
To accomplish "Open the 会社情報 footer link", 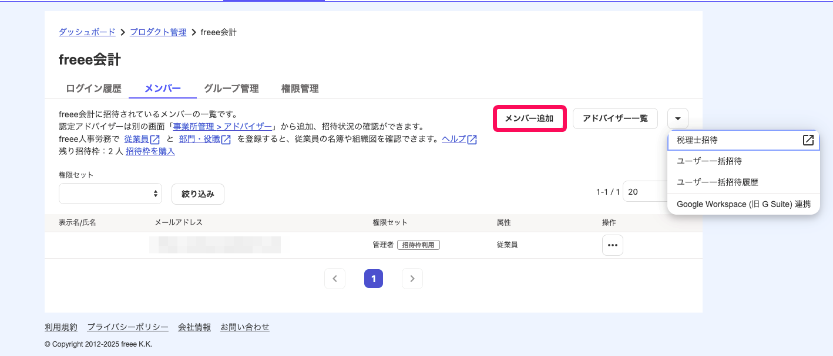I will [x=194, y=327].
